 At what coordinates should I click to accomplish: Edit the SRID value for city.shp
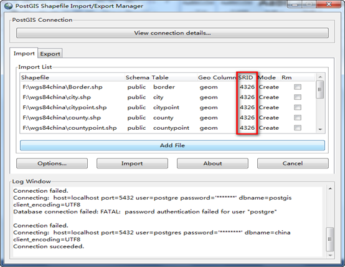tap(247, 97)
